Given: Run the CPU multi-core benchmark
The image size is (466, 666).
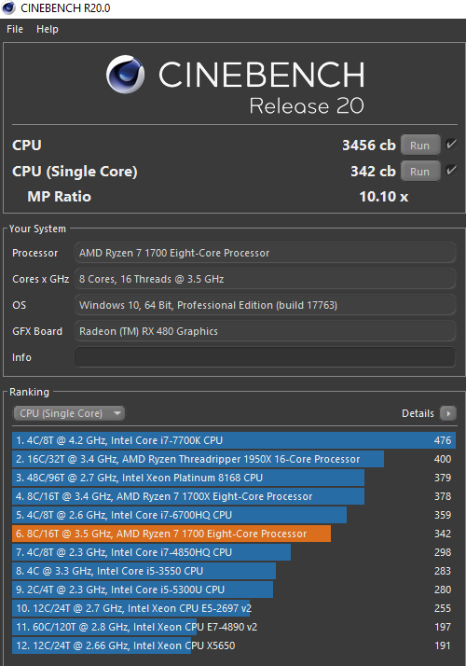Looking at the screenshot, I should coord(419,146).
